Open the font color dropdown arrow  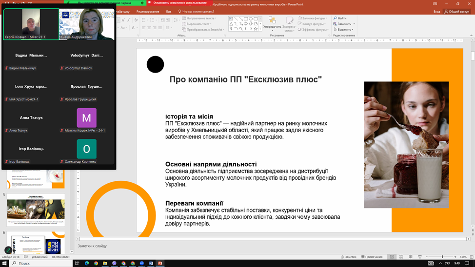pyautogui.click(x=137, y=28)
